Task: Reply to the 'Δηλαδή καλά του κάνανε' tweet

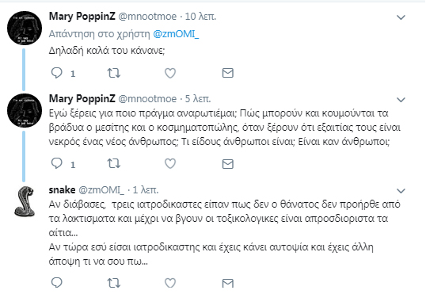Action: coord(57,73)
